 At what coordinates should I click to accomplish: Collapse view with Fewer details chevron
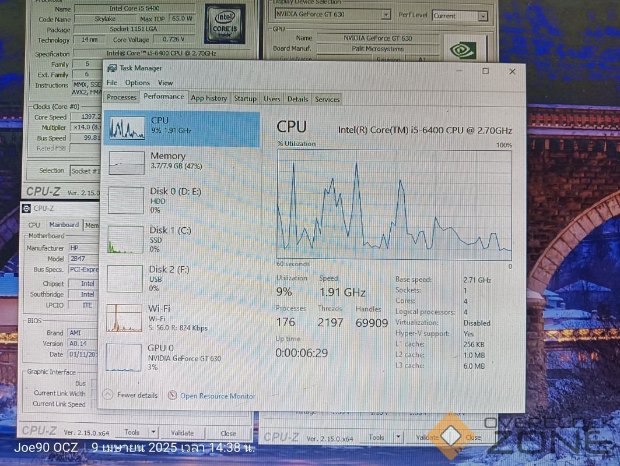tap(107, 394)
